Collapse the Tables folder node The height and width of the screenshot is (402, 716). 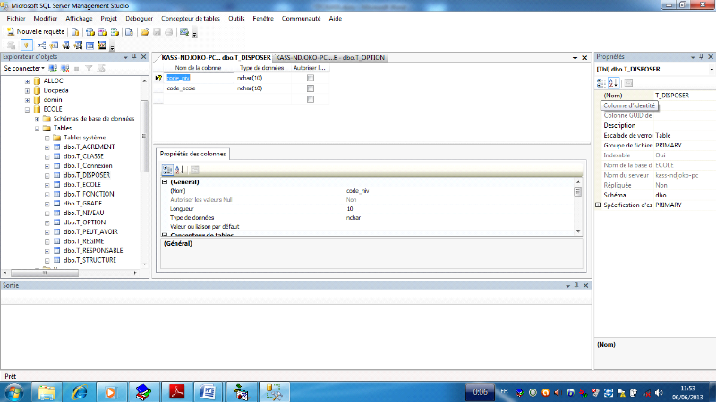coord(38,129)
